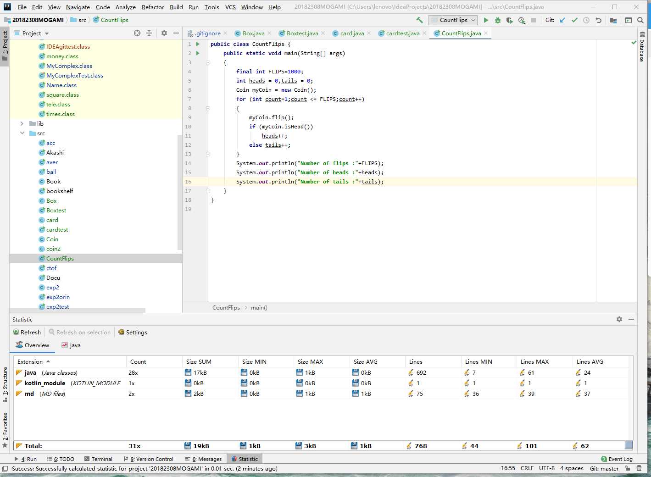651x477 pixels.
Task: Collapse all in Project panel
Action: click(x=149, y=33)
